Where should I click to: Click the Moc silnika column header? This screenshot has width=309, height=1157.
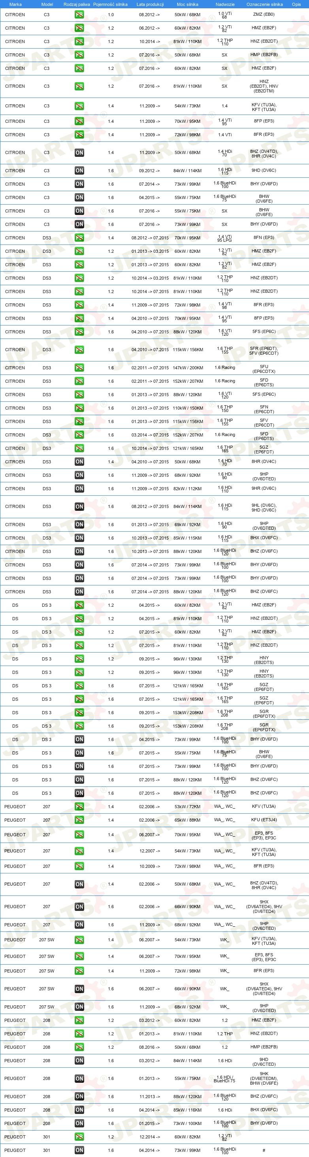[187, 4]
